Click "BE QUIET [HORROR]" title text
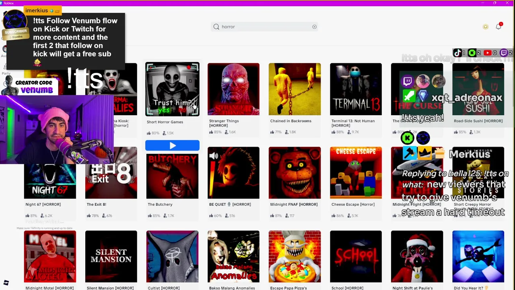Image resolution: width=515 pixels, height=290 pixels. click(230, 204)
